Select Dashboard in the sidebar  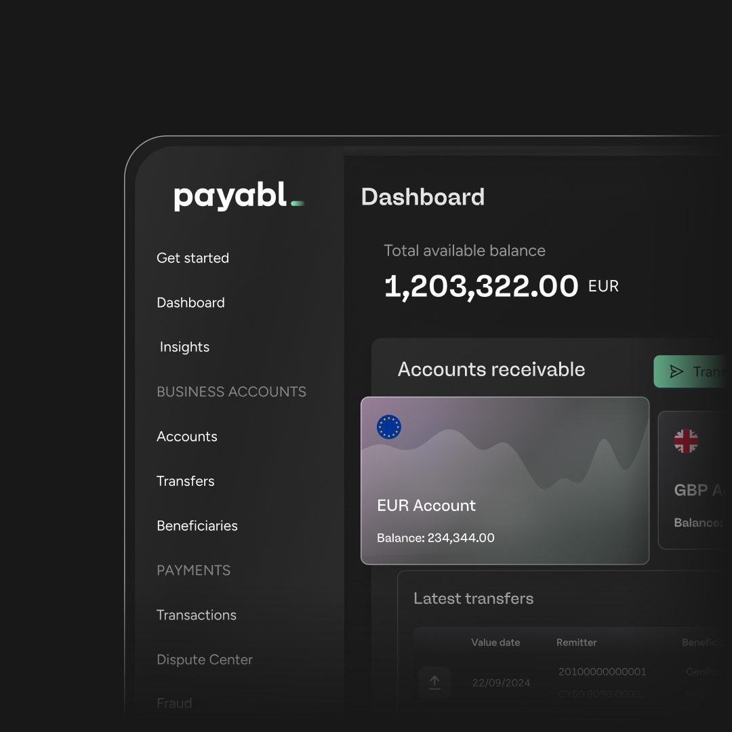(x=191, y=302)
